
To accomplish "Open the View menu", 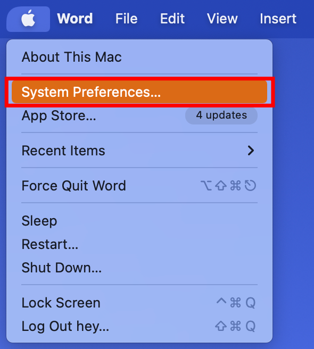I will tap(222, 19).
